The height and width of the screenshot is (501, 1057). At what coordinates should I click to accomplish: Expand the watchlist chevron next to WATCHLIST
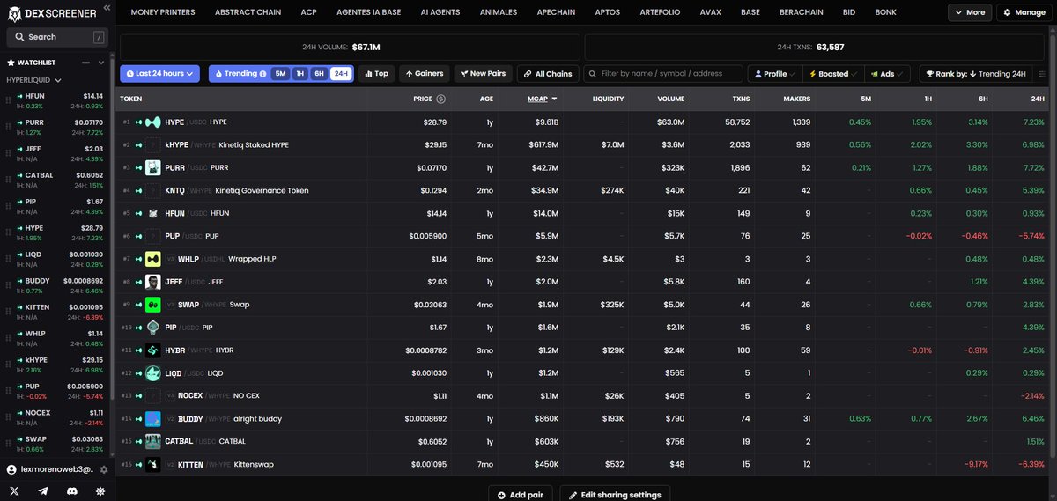coord(101,63)
